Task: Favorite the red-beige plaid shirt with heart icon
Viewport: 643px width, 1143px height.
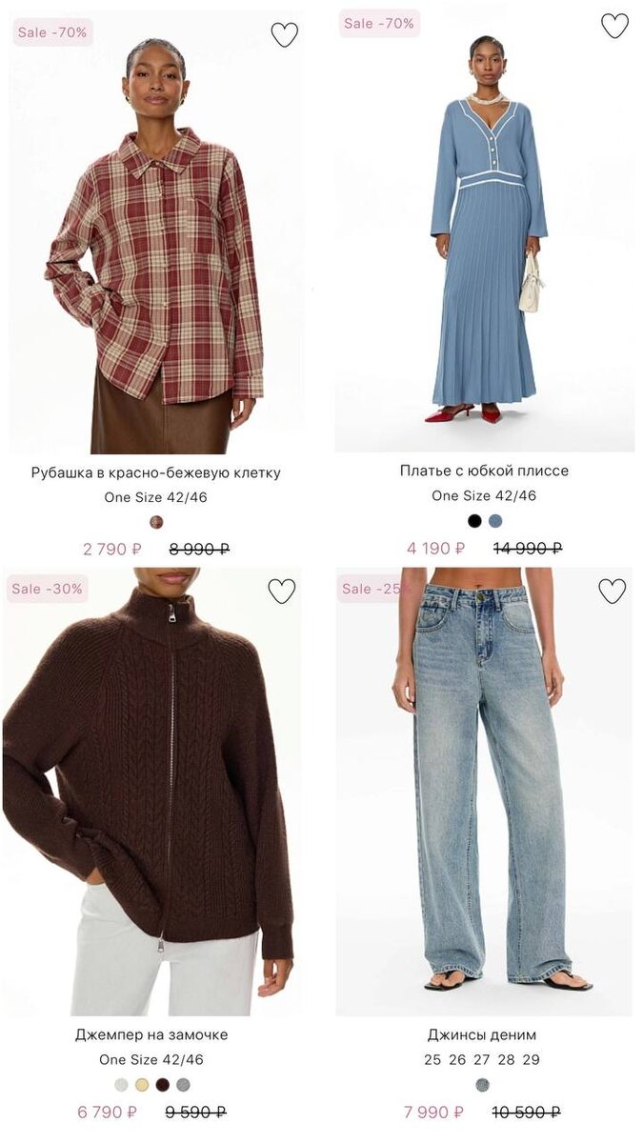Action: pyautogui.click(x=284, y=34)
